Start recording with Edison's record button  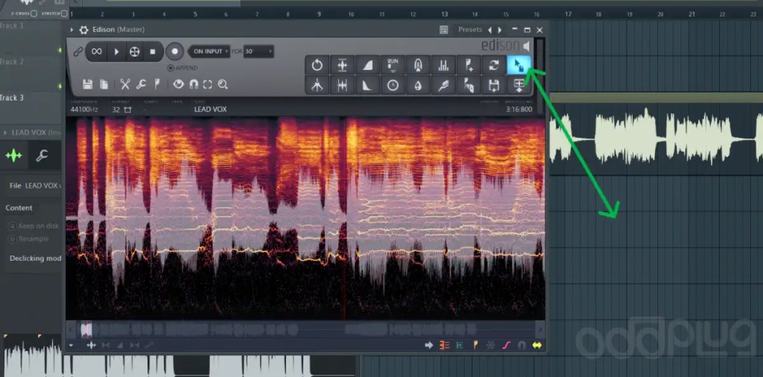(x=174, y=51)
